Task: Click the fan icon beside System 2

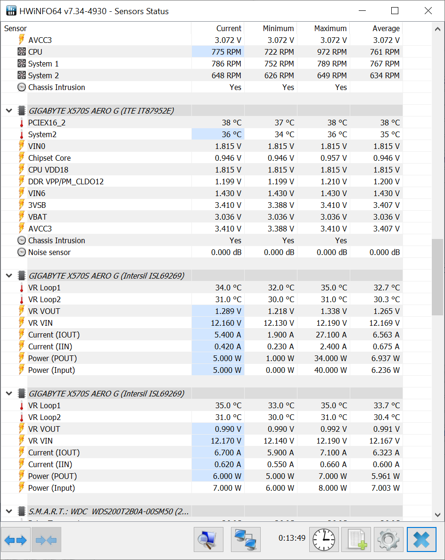Action: (x=22, y=75)
